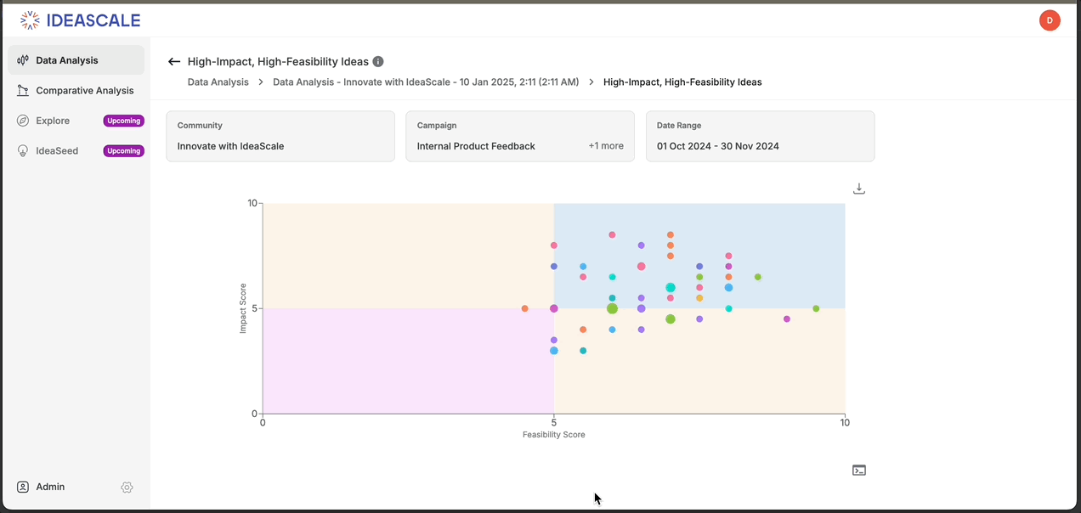
Task: Open the Admin section
Action: pyautogui.click(x=50, y=487)
